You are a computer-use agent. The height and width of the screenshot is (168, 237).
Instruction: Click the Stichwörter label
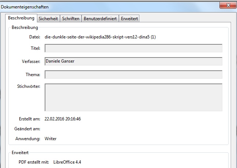[29, 86]
